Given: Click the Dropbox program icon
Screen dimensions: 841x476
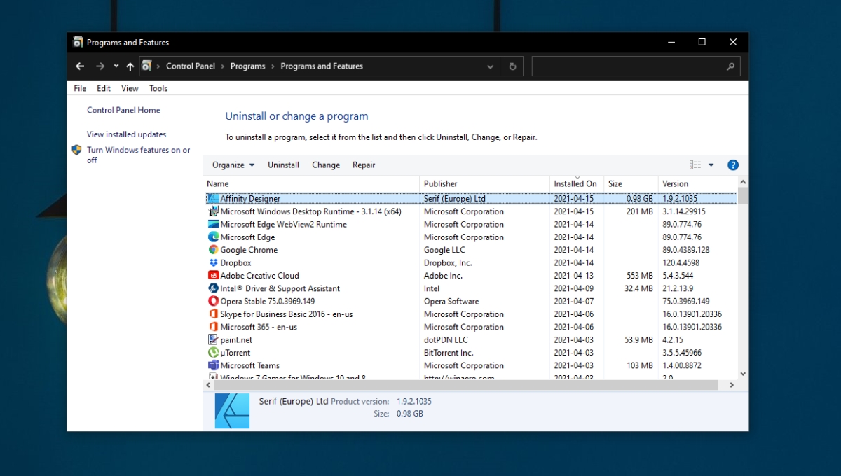Looking at the screenshot, I should pyautogui.click(x=214, y=263).
